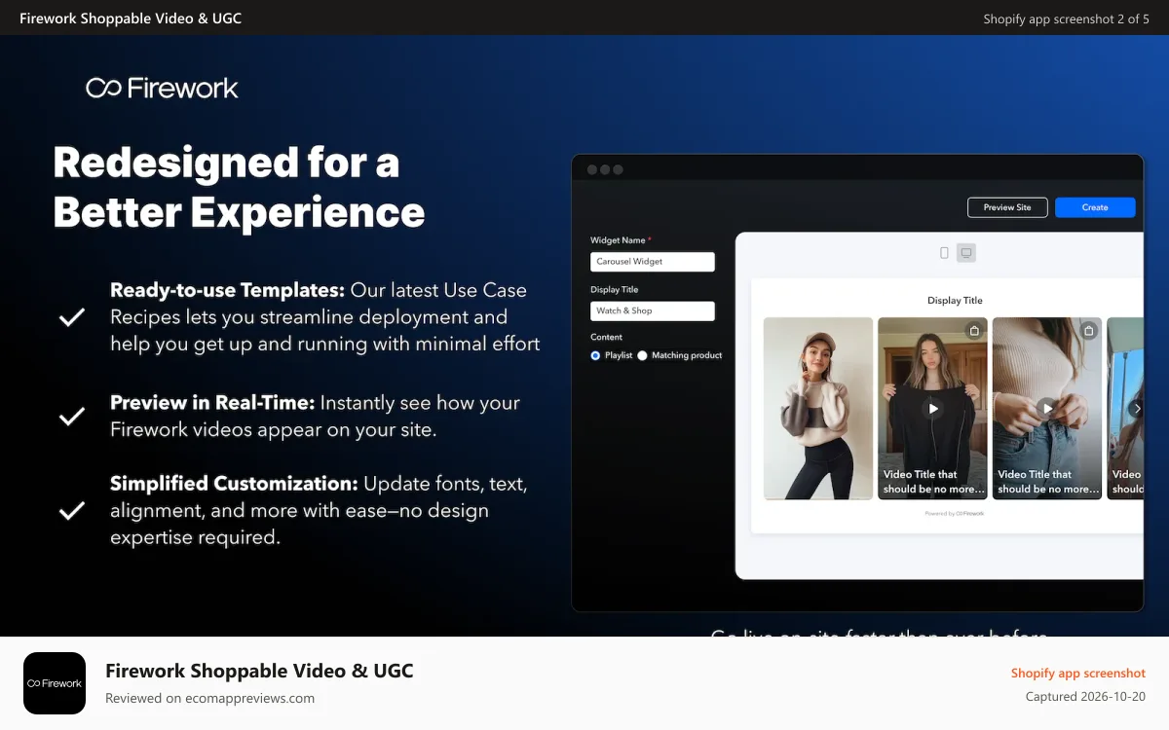
Task: Select the Matching product content option
Action: point(642,355)
